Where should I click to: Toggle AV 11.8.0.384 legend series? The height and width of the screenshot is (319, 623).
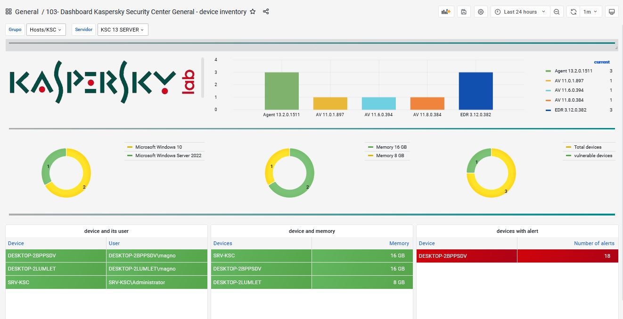[569, 100]
